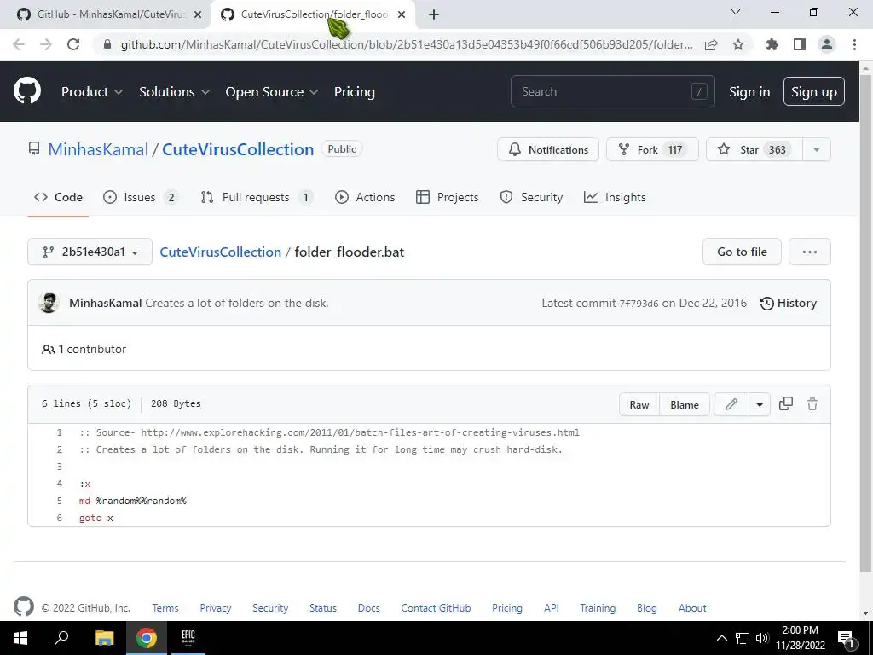
Task: Click the Raw button
Action: (x=639, y=404)
